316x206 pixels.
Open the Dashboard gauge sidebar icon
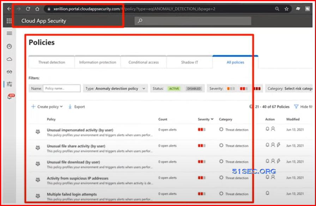[x=9, y=46]
